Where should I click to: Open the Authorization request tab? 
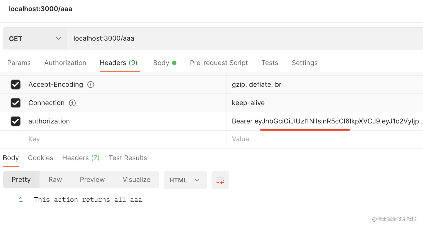coord(65,63)
